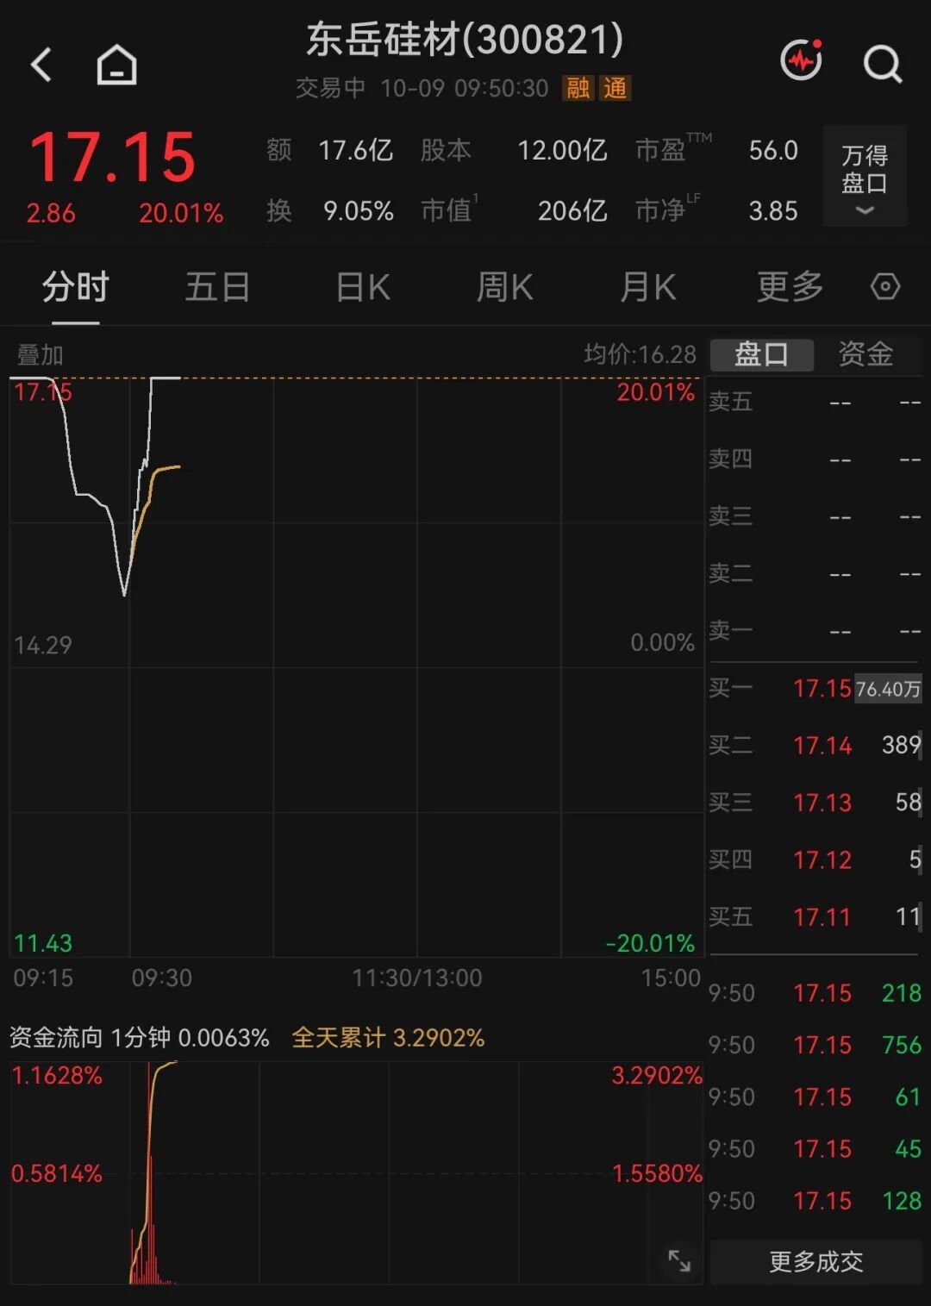Select the 盘口 order book tab
The width and height of the screenshot is (931, 1306).
[761, 354]
